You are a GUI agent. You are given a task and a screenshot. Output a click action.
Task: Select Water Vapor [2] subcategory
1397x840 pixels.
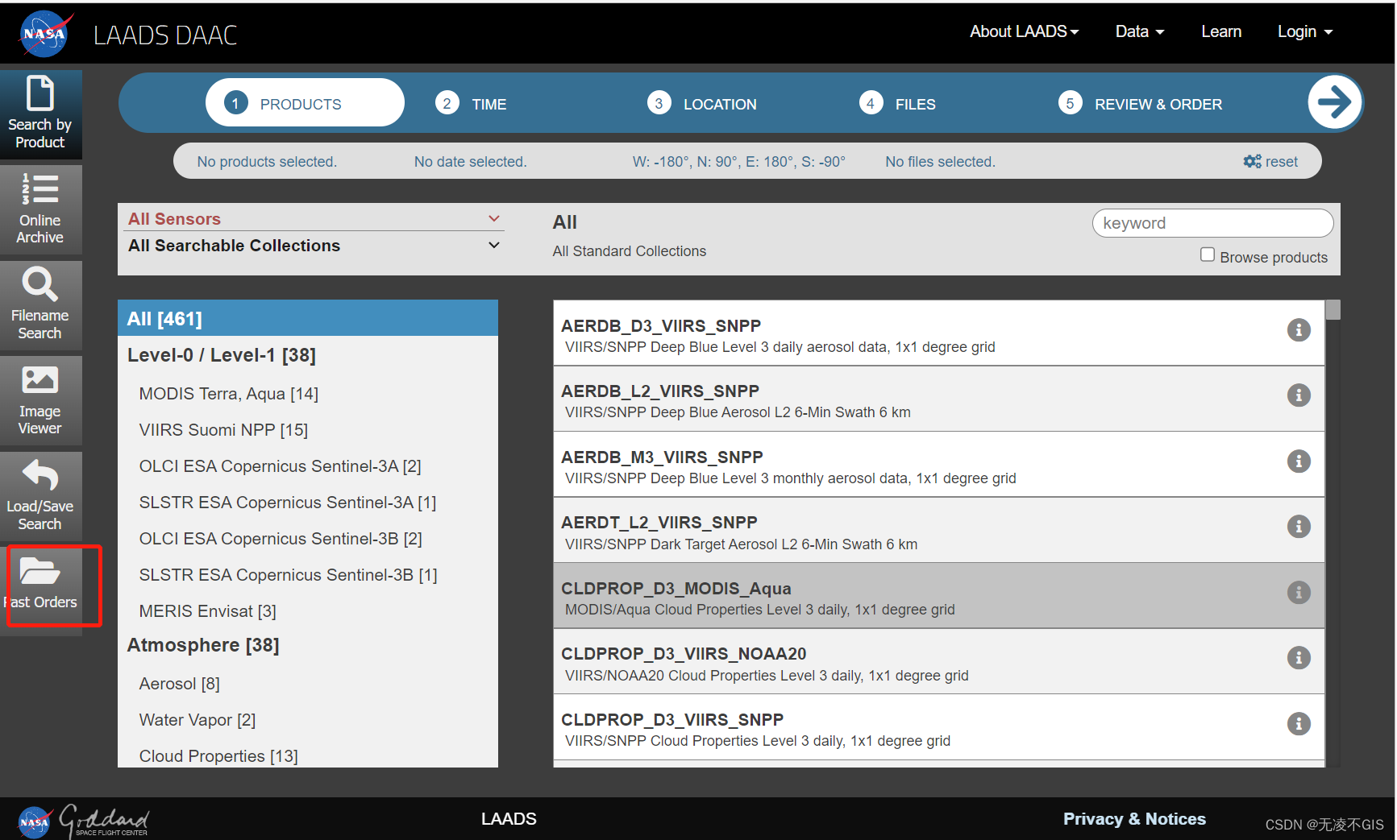point(197,720)
